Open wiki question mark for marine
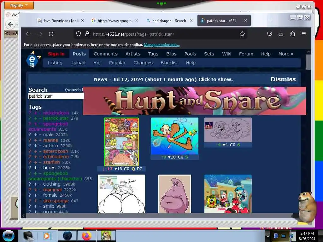 coord(30,140)
